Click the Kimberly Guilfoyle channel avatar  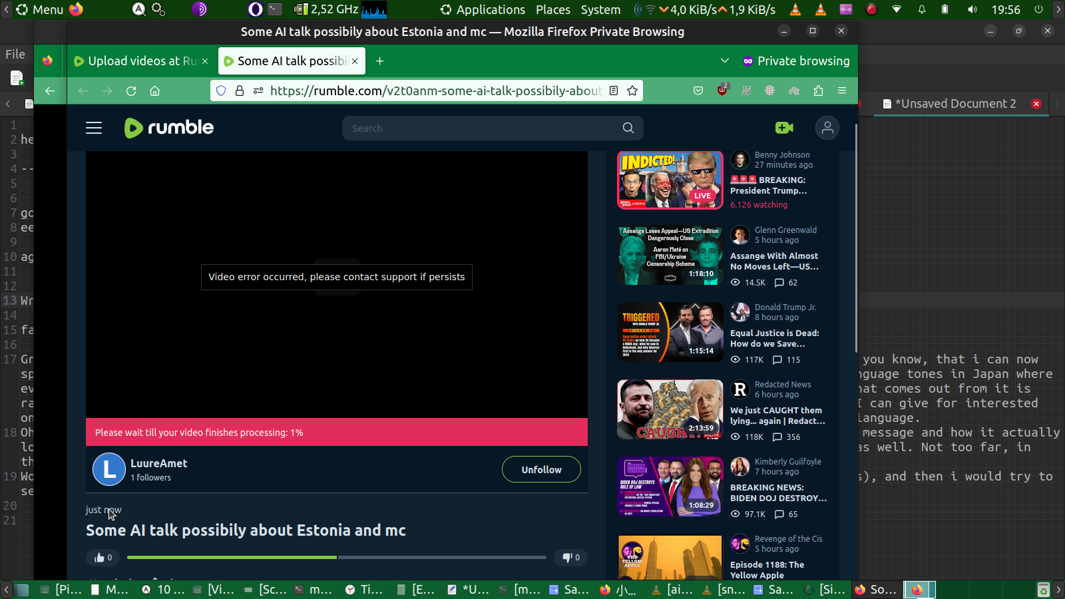point(740,467)
